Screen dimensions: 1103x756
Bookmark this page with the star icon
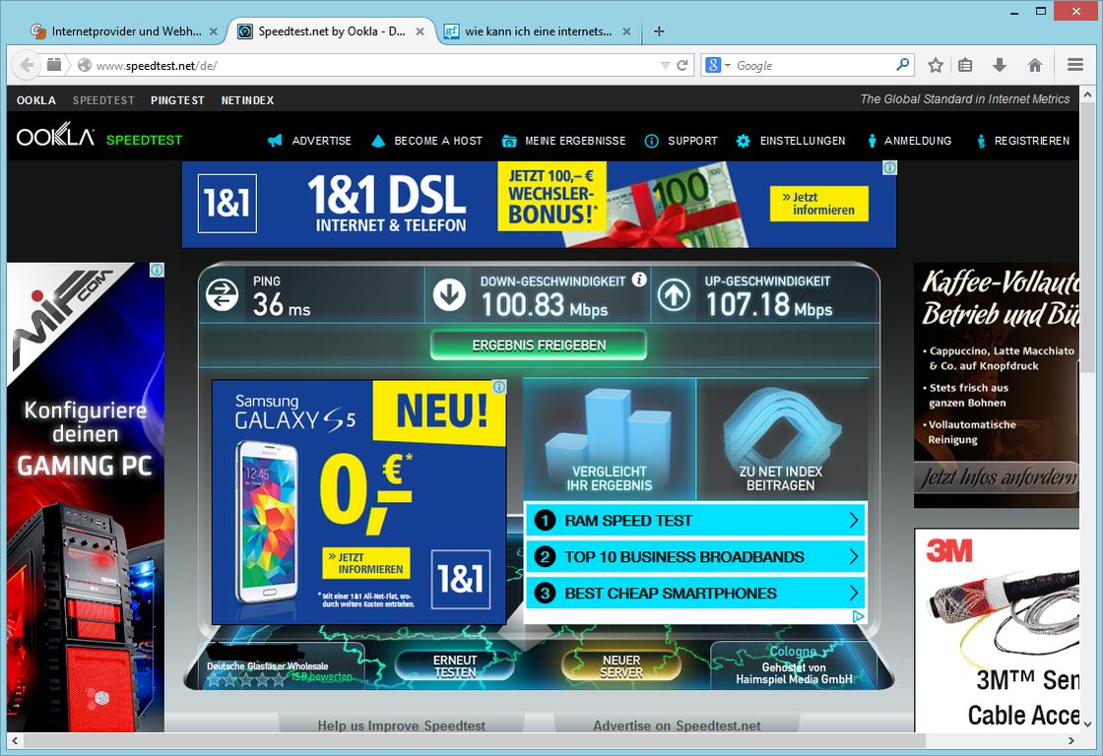click(x=935, y=65)
